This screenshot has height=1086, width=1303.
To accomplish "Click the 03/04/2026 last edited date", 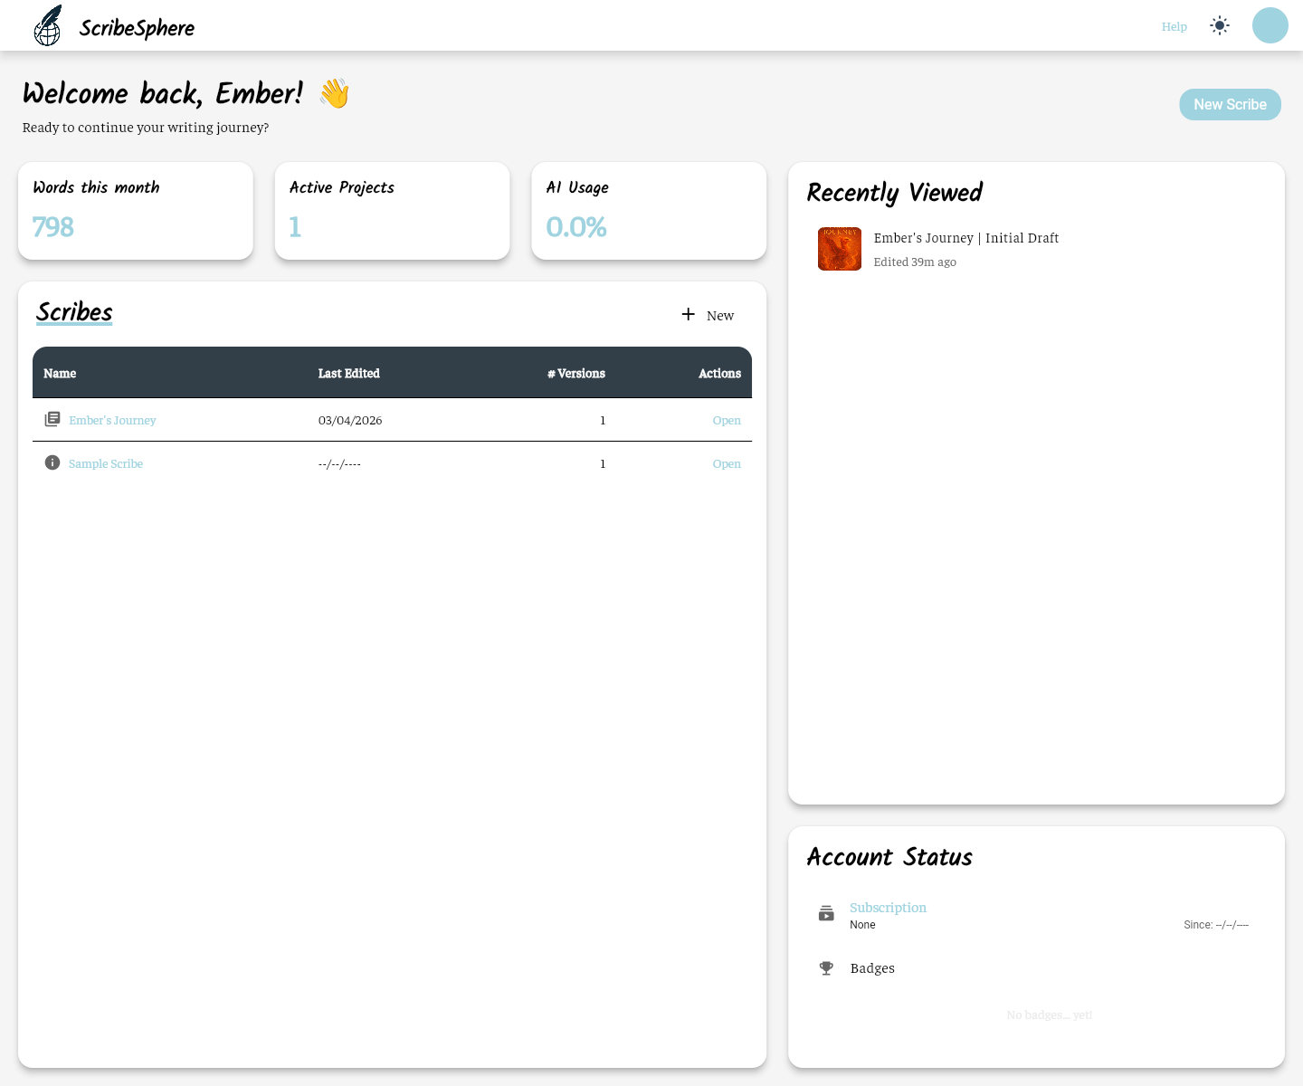I will tap(350, 420).
